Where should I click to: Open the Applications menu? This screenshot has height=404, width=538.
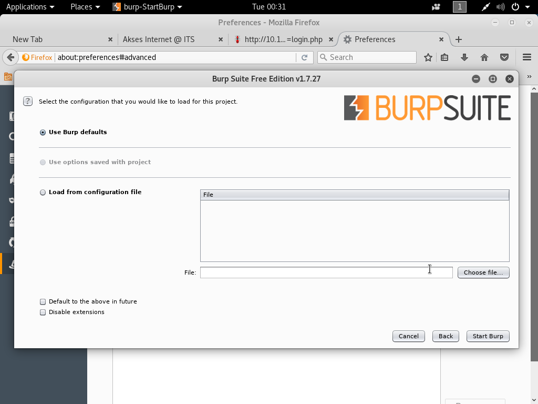30,7
